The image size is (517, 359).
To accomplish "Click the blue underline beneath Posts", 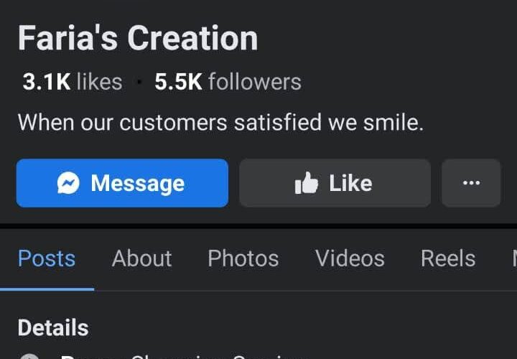I will [47, 289].
